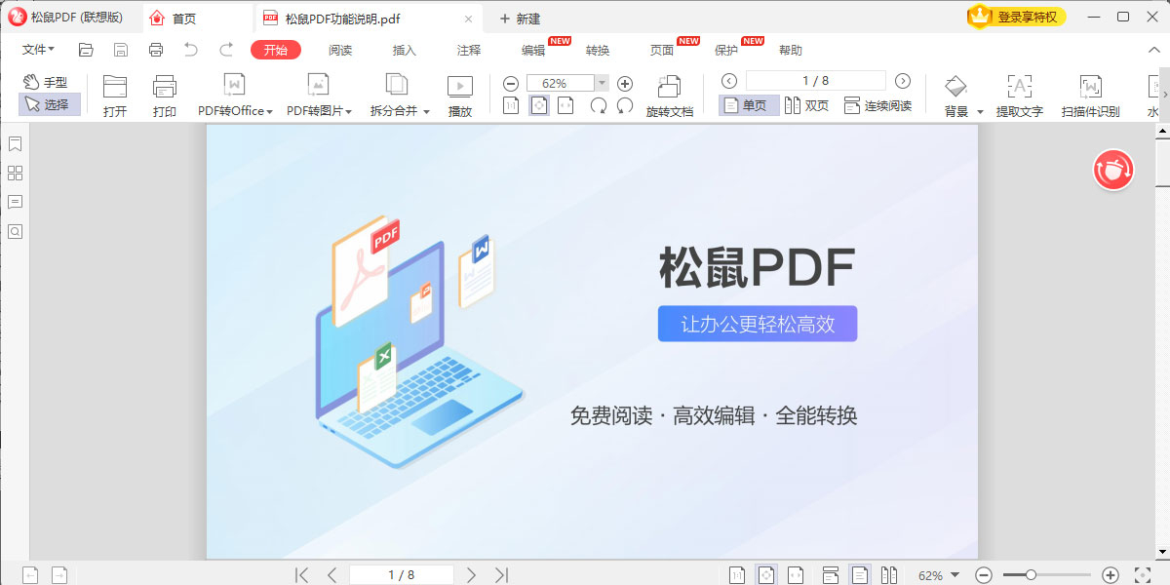Open the thumbnails sidebar panel

click(15, 174)
